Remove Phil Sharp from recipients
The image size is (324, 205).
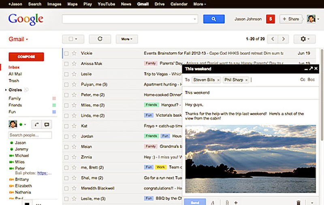click(x=246, y=80)
